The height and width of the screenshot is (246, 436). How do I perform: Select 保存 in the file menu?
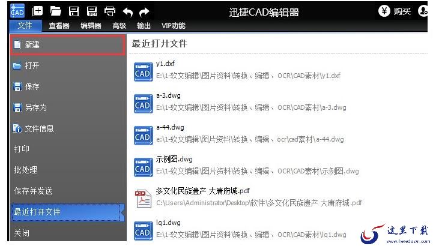pyautogui.click(x=68, y=86)
